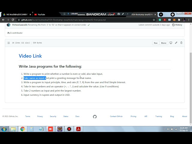Go forward with the browser forward arrow
The height and width of the screenshot is (144, 192).
[x=8, y=20]
